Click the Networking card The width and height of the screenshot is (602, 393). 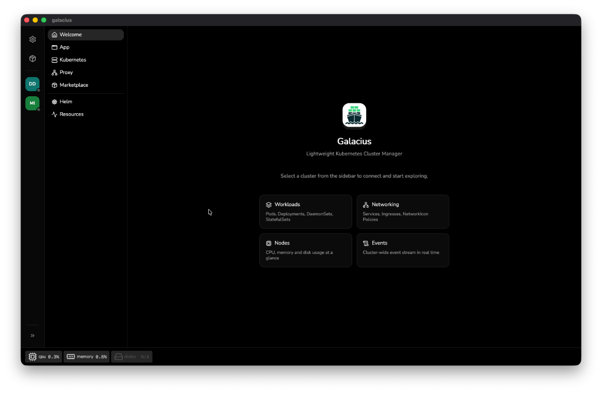point(403,212)
